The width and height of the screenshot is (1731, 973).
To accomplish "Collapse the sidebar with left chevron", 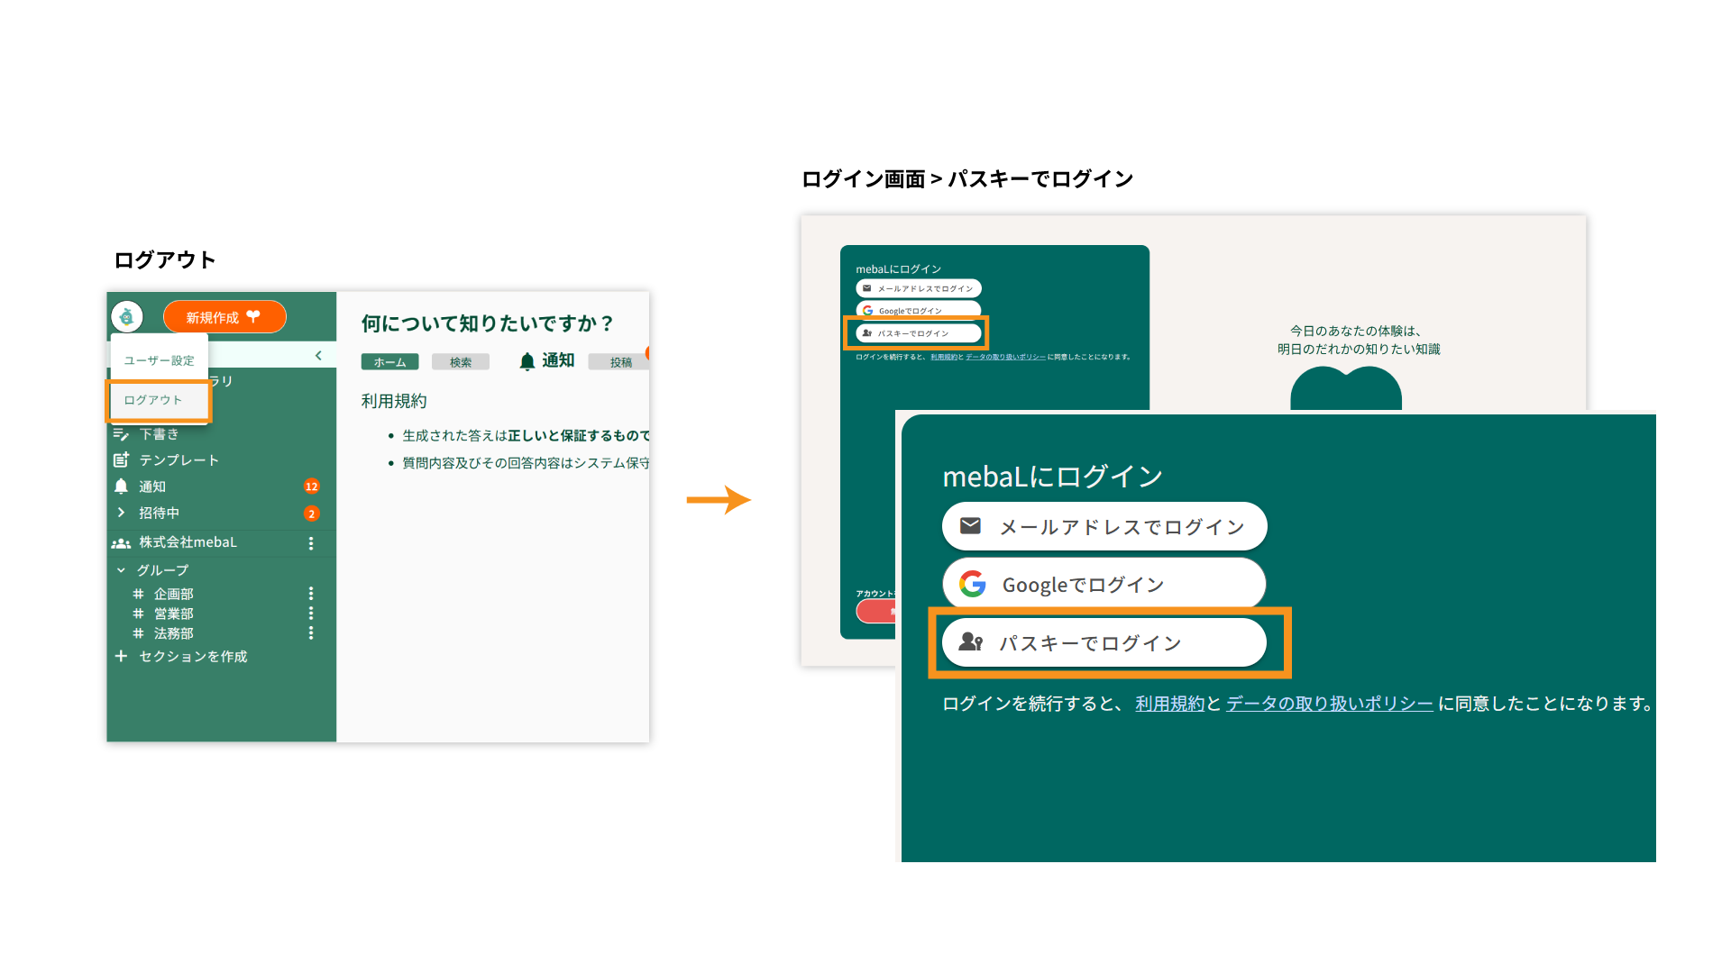I will coord(318,356).
